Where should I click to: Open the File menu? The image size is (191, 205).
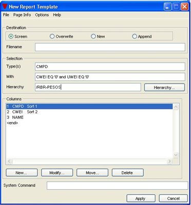(6, 15)
